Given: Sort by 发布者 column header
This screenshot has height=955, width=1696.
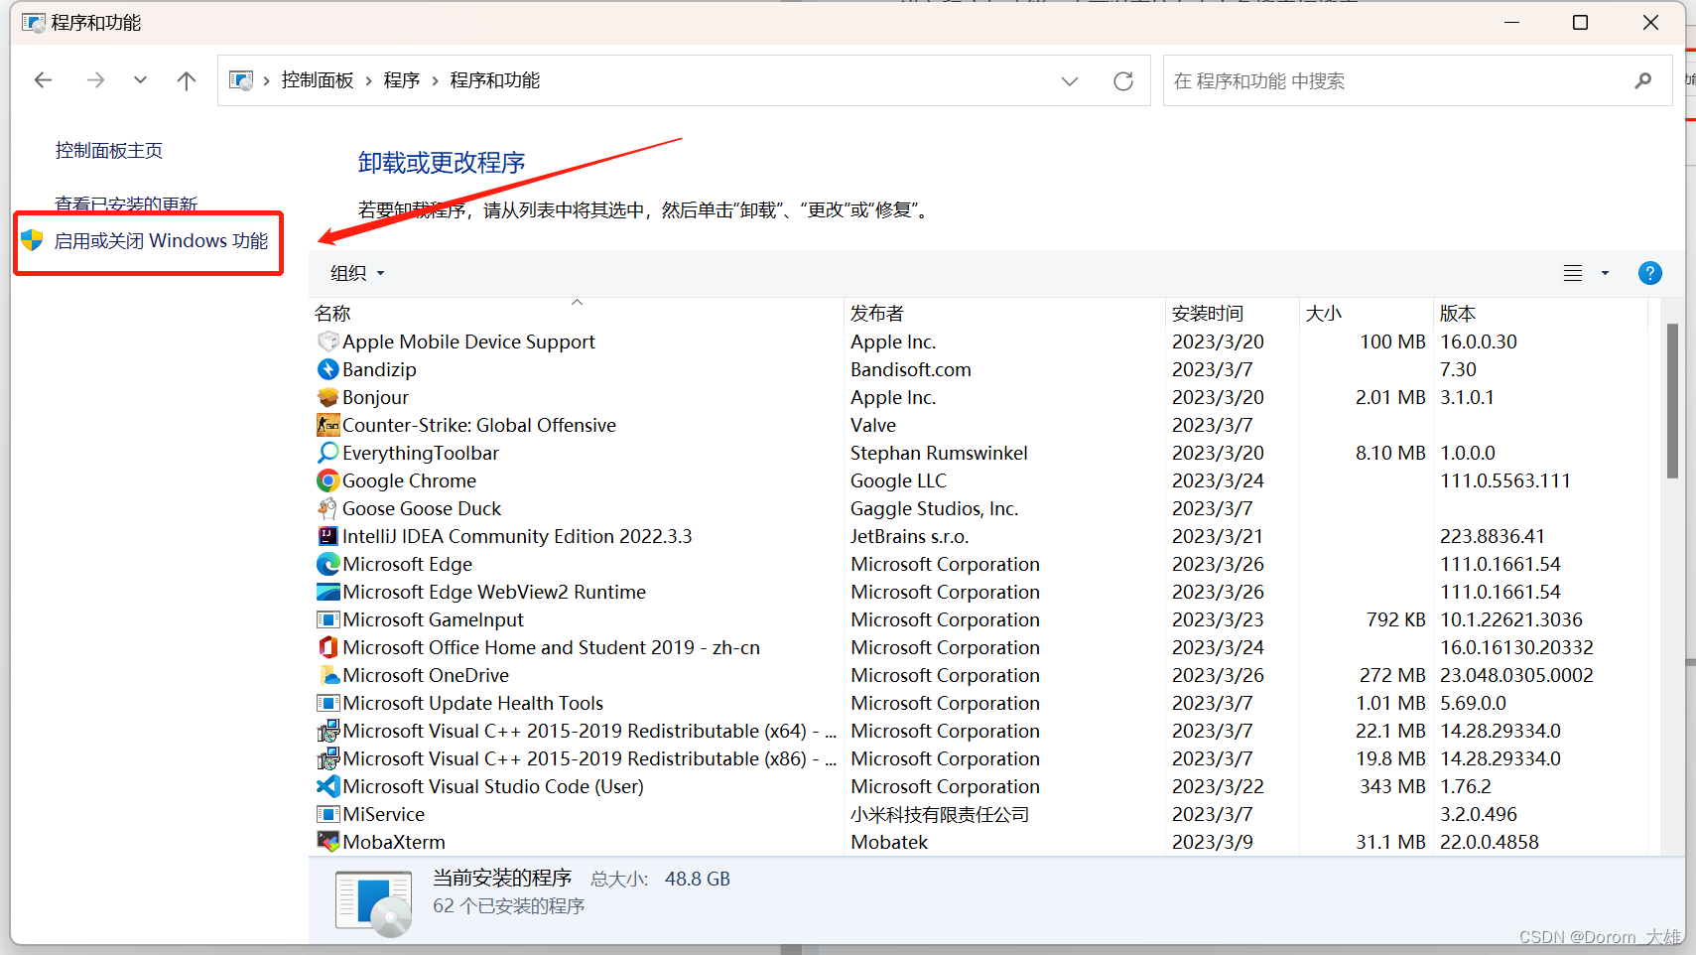Looking at the screenshot, I should click(877, 314).
